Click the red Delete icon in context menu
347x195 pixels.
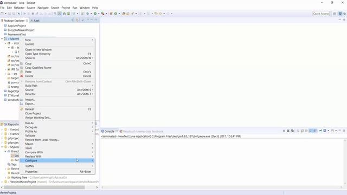coord(22,76)
